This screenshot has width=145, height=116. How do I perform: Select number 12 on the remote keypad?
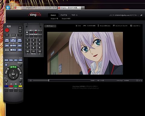[40, 51]
